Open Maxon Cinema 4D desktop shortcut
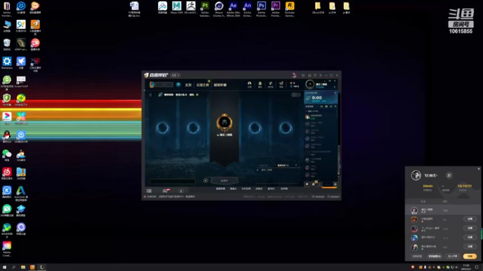Viewport: 483px width, 271px height. pyautogui.click(x=219, y=8)
